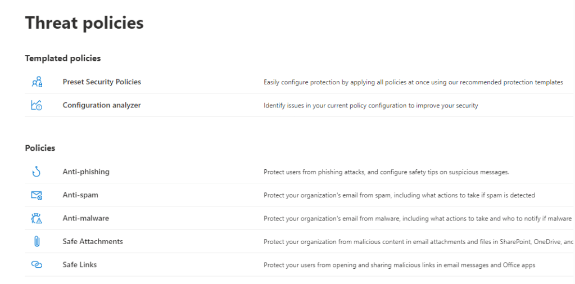
Task: Click the Configuration analyzer chart icon
Action: point(37,105)
